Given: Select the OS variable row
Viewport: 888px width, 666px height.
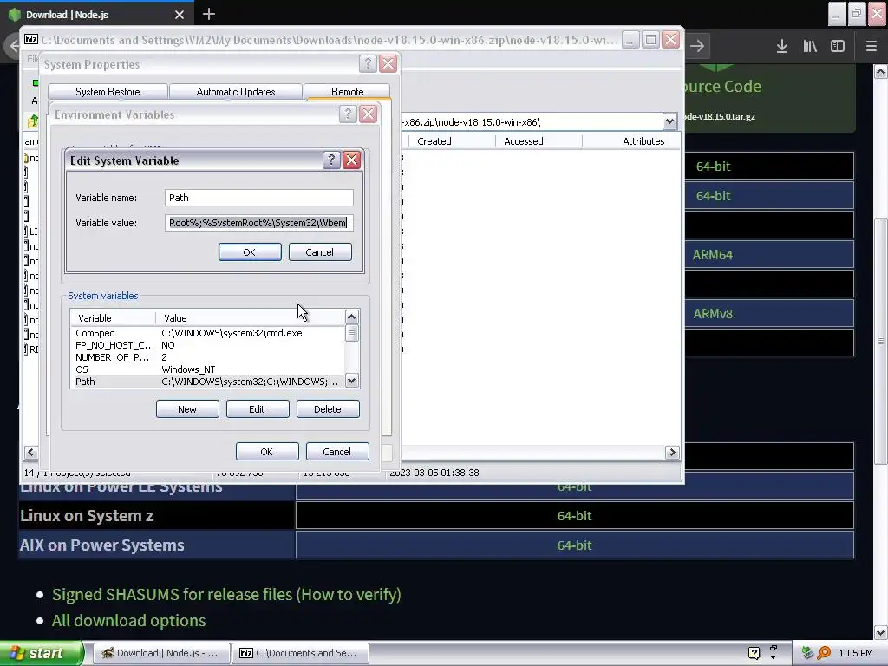Looking at the screenshot, I should point(207,369).
